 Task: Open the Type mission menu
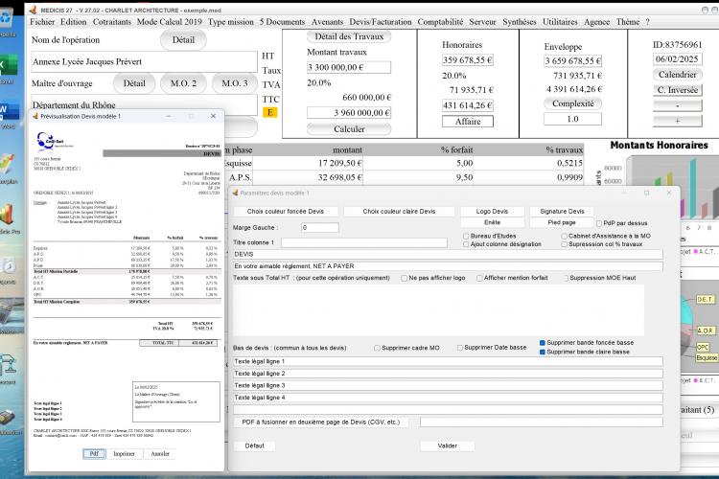(231, 21)
